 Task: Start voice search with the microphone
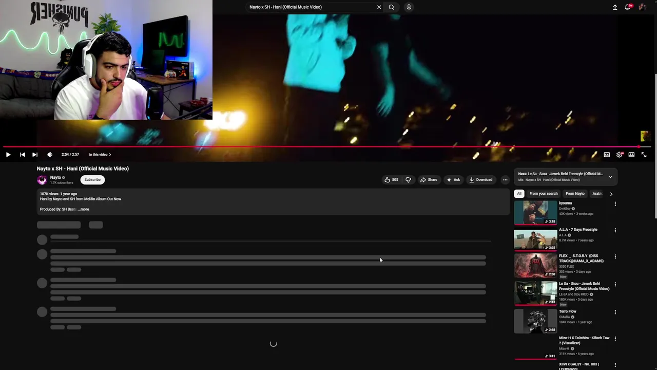[x=409, y=7]
